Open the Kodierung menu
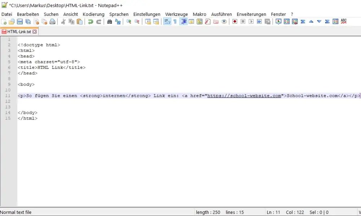 click(93, 14)
